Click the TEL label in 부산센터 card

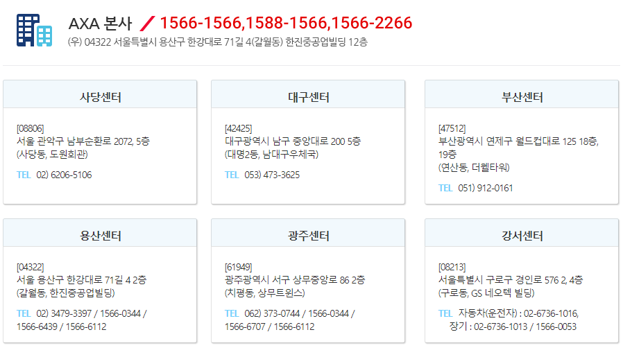(x=446, y=188)
